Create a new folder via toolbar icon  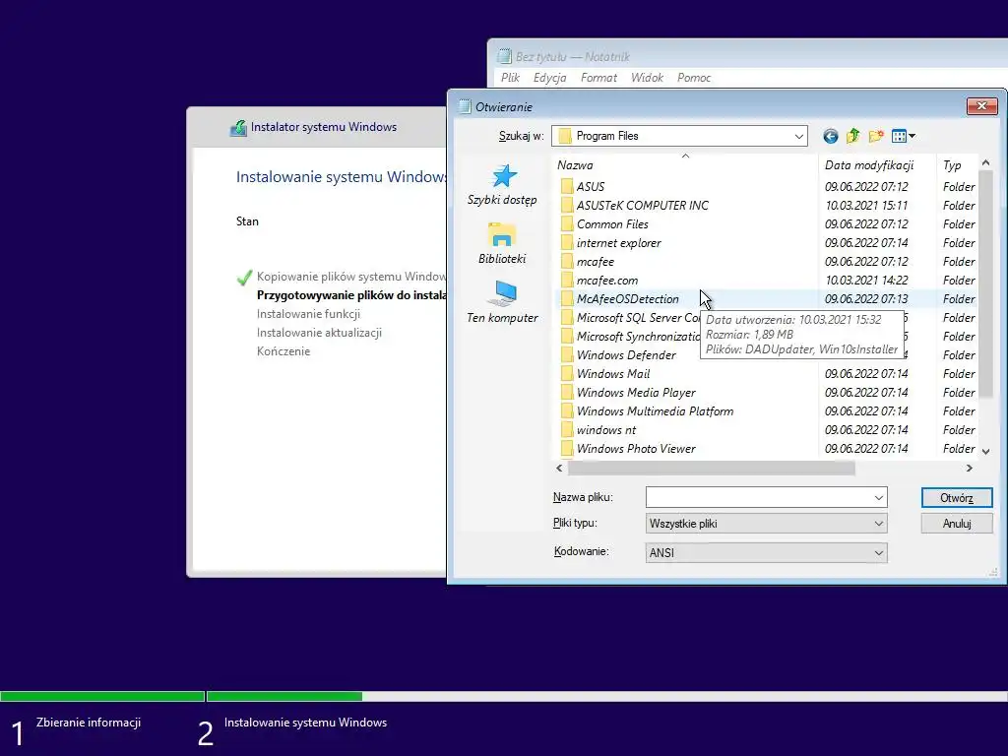(875, 136)
